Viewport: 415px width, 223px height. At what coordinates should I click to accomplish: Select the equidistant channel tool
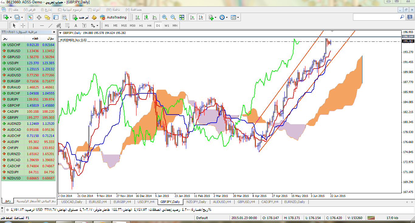[59, 25]
